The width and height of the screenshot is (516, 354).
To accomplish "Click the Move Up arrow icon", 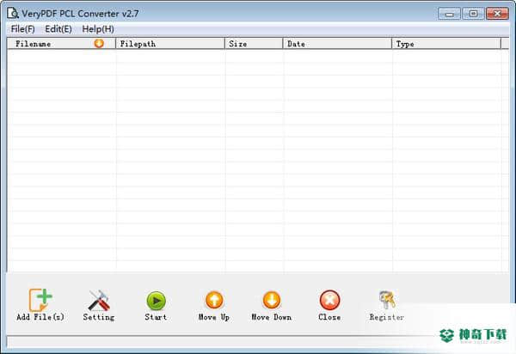I will (214, 300).
